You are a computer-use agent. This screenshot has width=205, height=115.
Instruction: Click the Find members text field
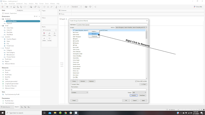109,90
